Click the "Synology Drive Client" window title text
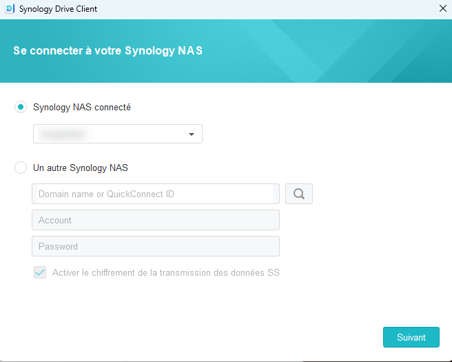 59,9
